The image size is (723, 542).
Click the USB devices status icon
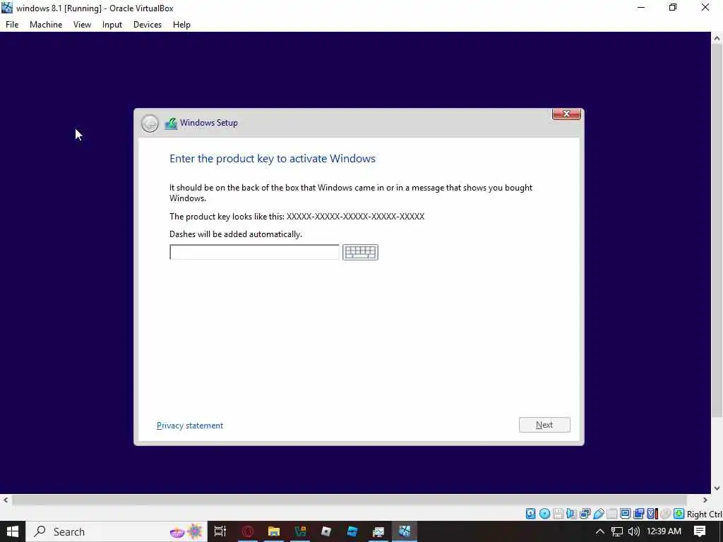click(599, 514)
